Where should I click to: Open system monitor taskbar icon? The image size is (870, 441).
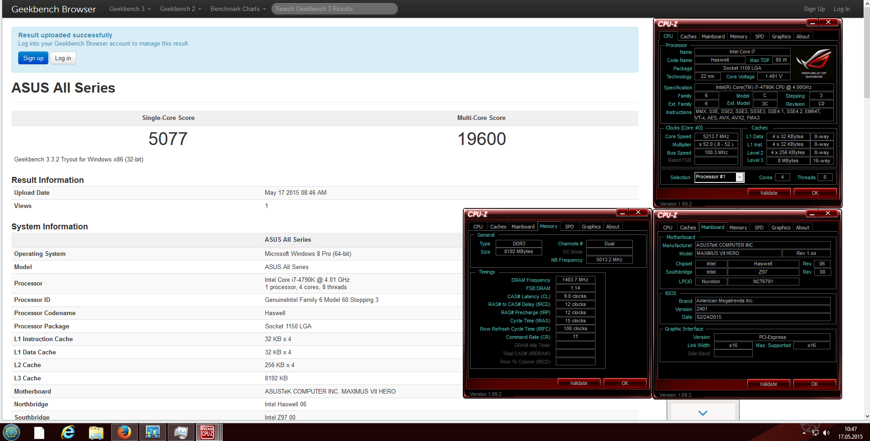point(181,432)
